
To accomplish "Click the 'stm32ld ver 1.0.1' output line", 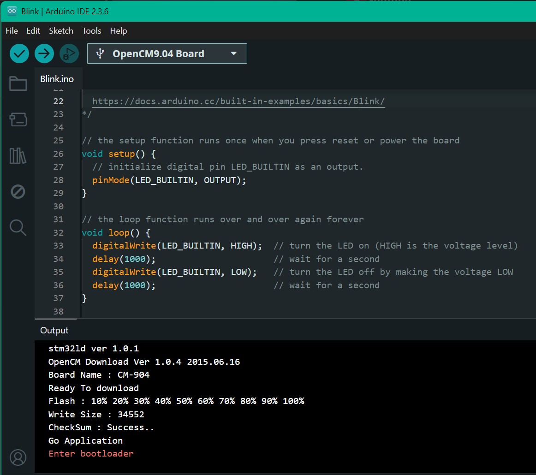I will tap(94, 349).
